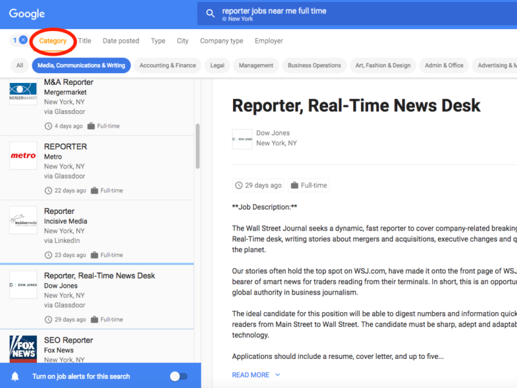This screenshot has width=517, height=388.
Task: Select Art, Fashion & Design chip
Action: (x=383, y=65)
